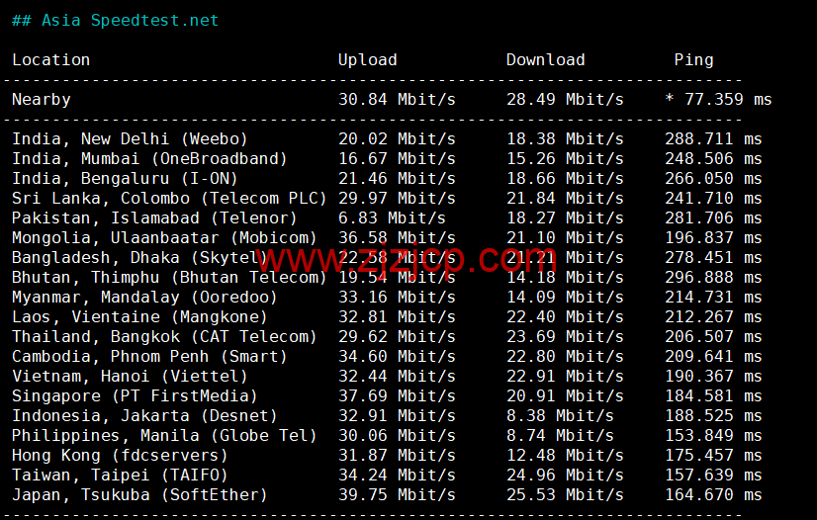
Task: Click the Upload column header
Action: (367, 59)
